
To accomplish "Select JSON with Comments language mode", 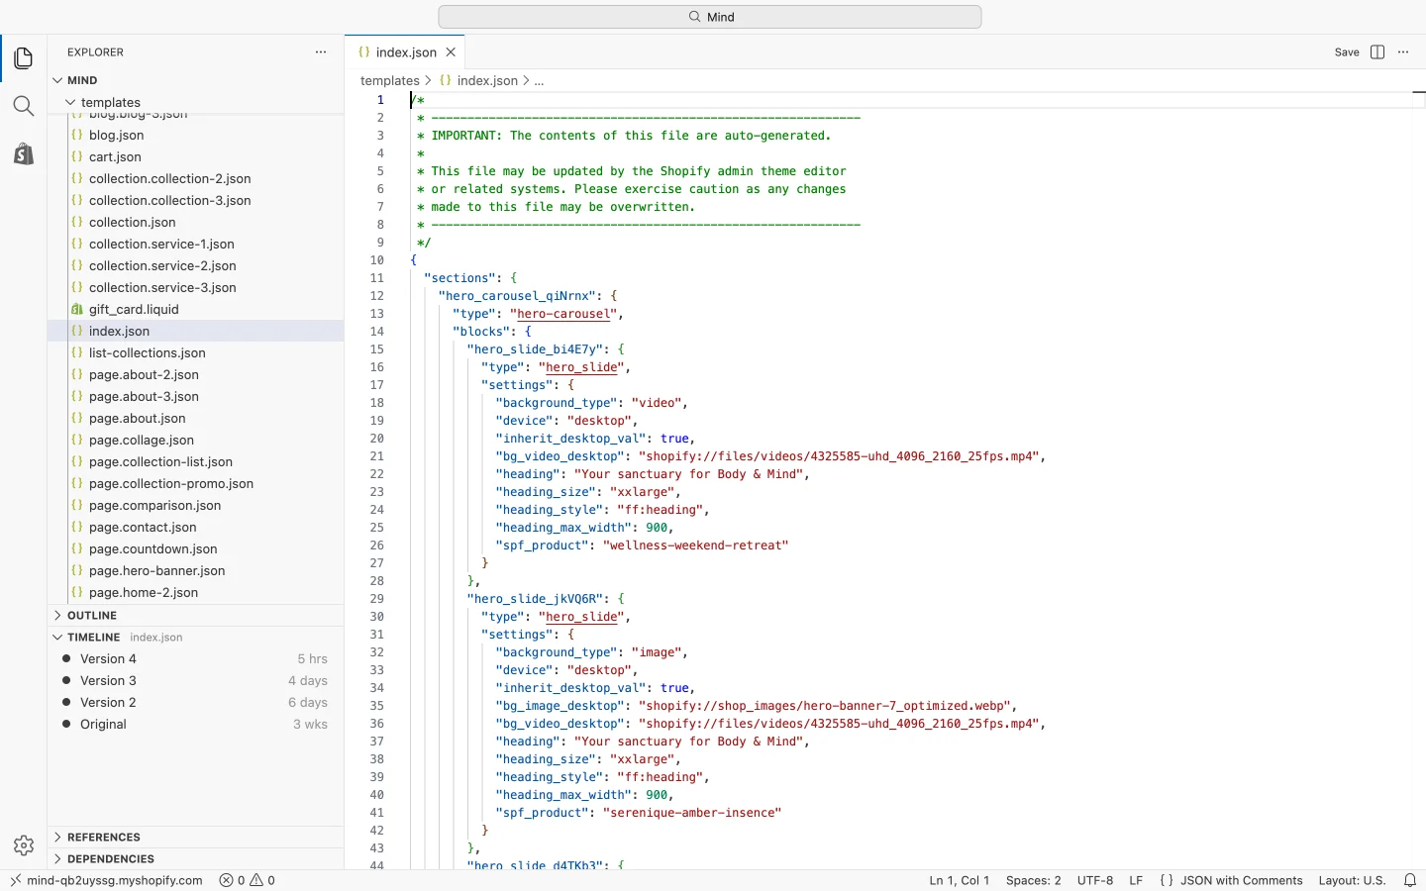I will click(1241, 880).
